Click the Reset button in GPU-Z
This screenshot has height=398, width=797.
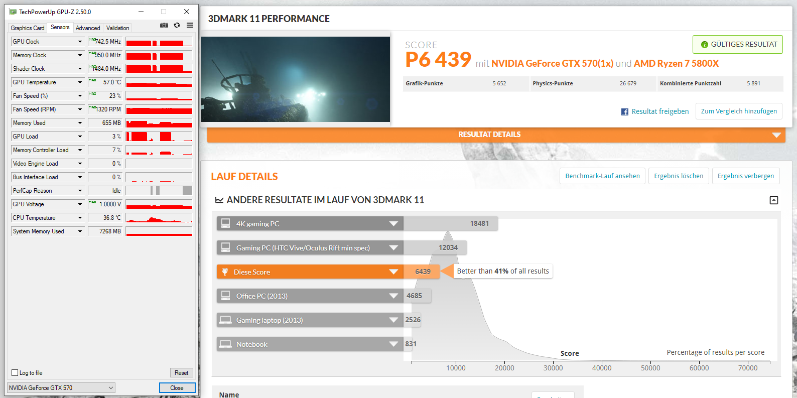click(182, 373)
